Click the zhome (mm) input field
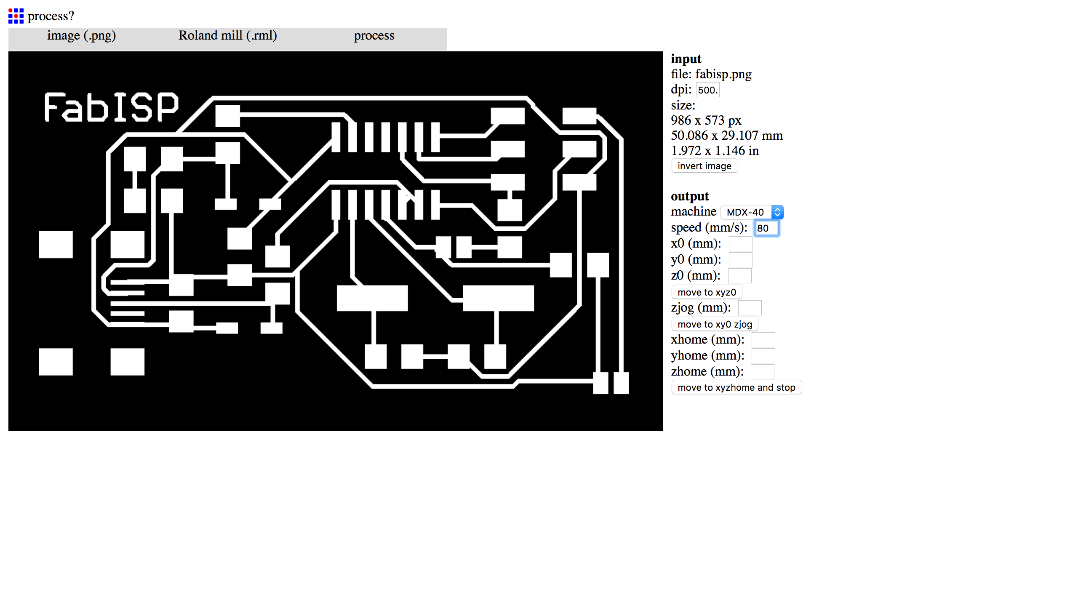Screen dimensions: 1078x592 tap(762, 372)
